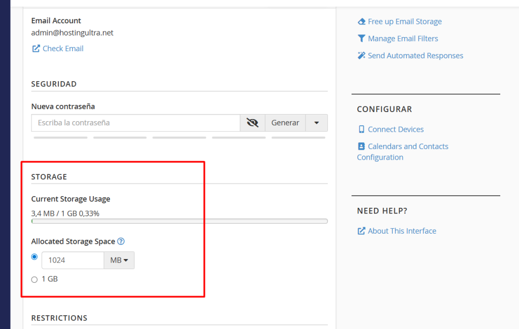Image resolution: width=519 pixels, height=329 pixels.
Task: Go to Connect Devices
Action: coord(395,129)
